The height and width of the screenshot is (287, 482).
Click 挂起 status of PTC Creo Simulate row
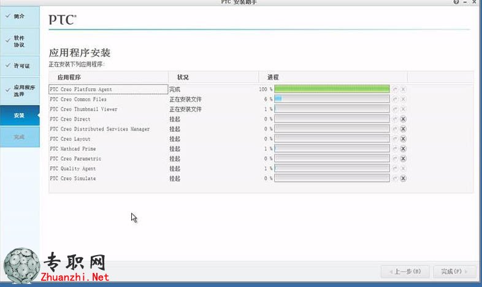point(175,178)
